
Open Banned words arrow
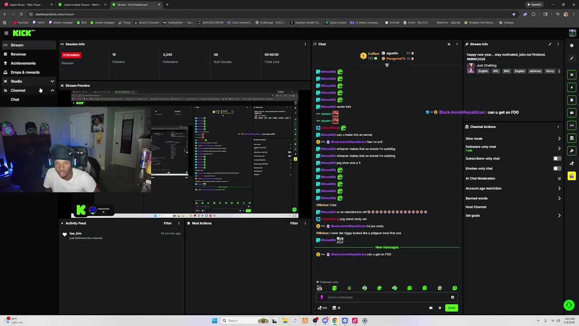(x=559, y=198)
